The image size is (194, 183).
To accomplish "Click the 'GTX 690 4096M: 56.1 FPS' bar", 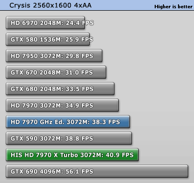I will tap(97, 171).
